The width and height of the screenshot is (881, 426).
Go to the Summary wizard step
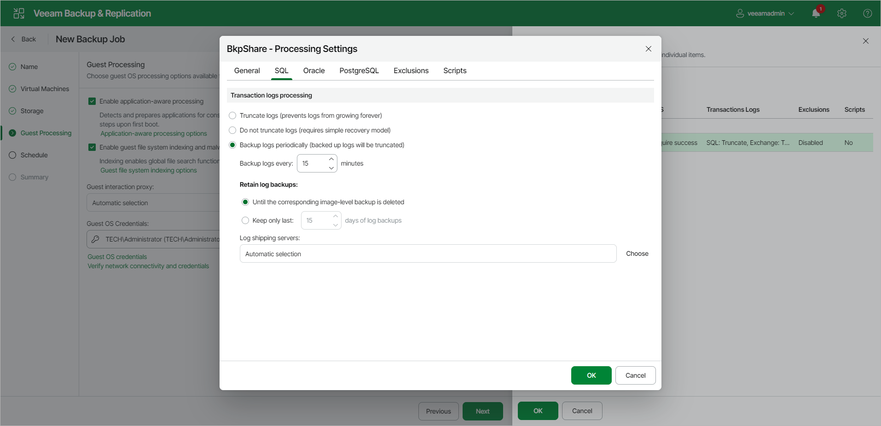pos(34,177)
